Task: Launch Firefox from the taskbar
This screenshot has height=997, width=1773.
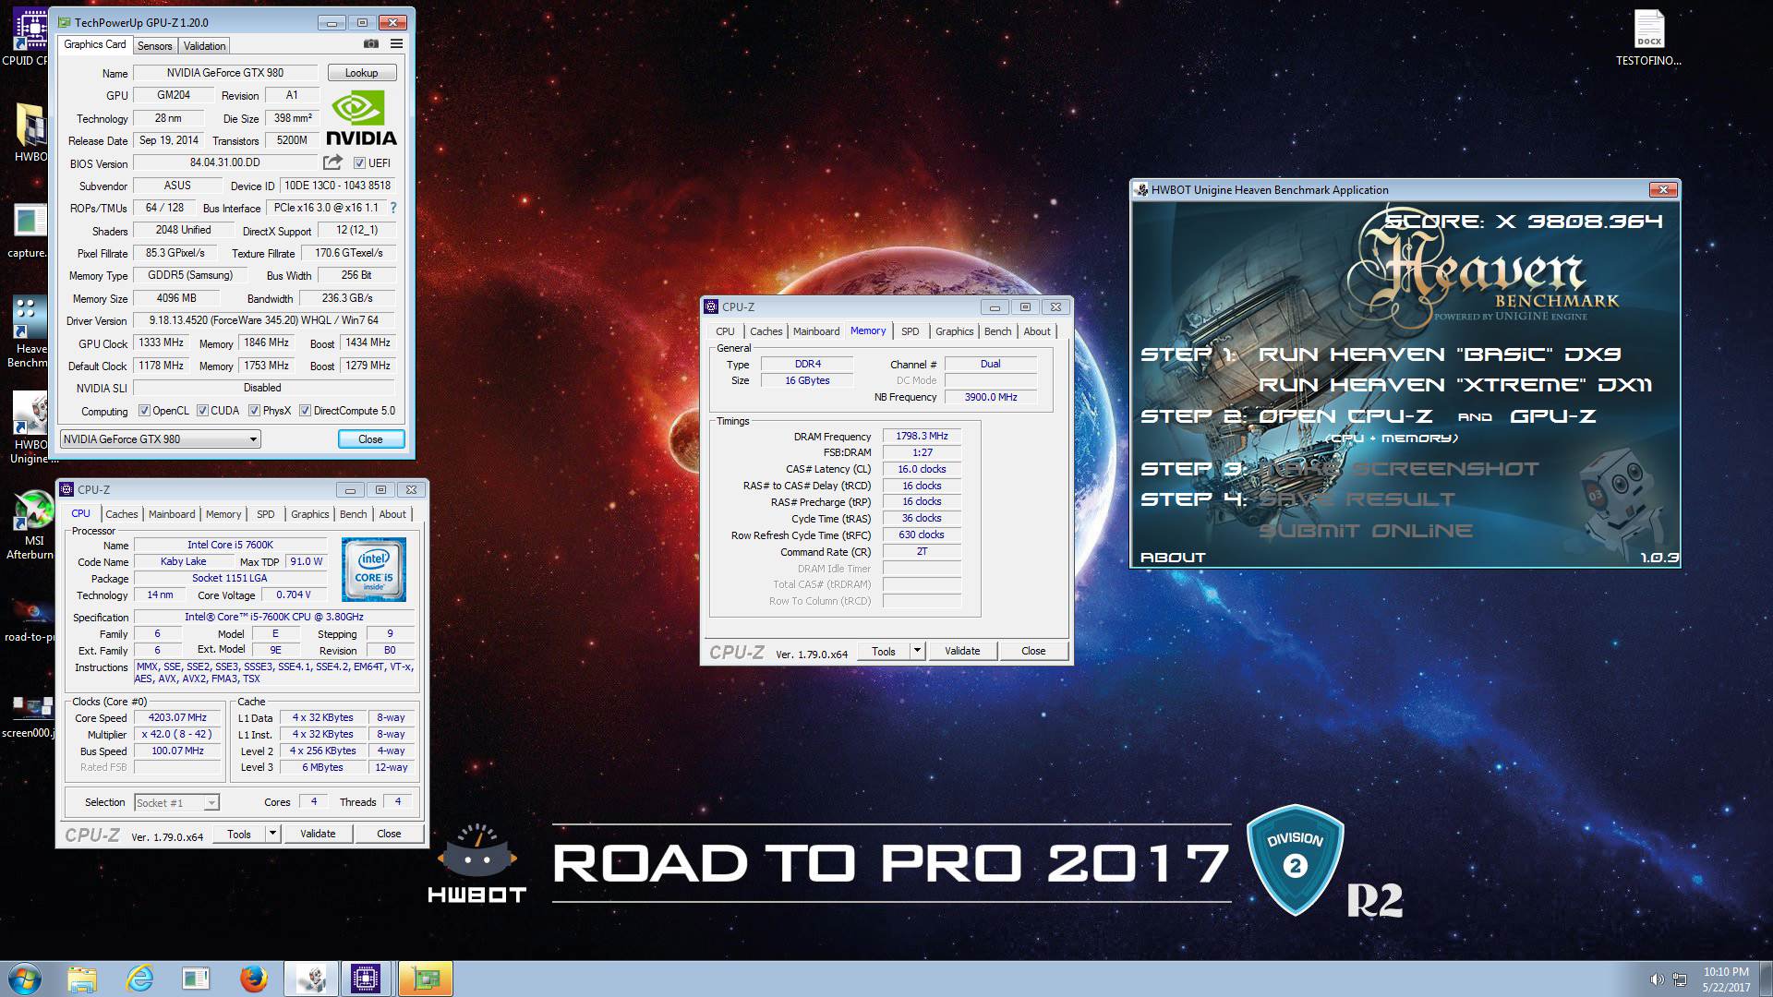Action: point(253,979)
